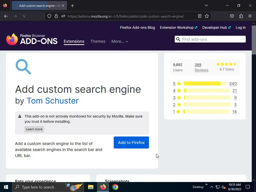Open the notification center icon
Screen dimensions: 256x192
(x=248, y=187)
